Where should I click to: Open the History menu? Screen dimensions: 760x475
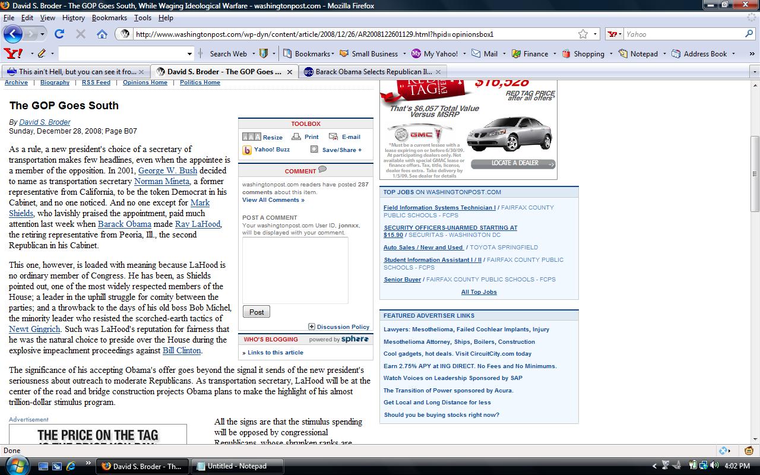(73, 18)
